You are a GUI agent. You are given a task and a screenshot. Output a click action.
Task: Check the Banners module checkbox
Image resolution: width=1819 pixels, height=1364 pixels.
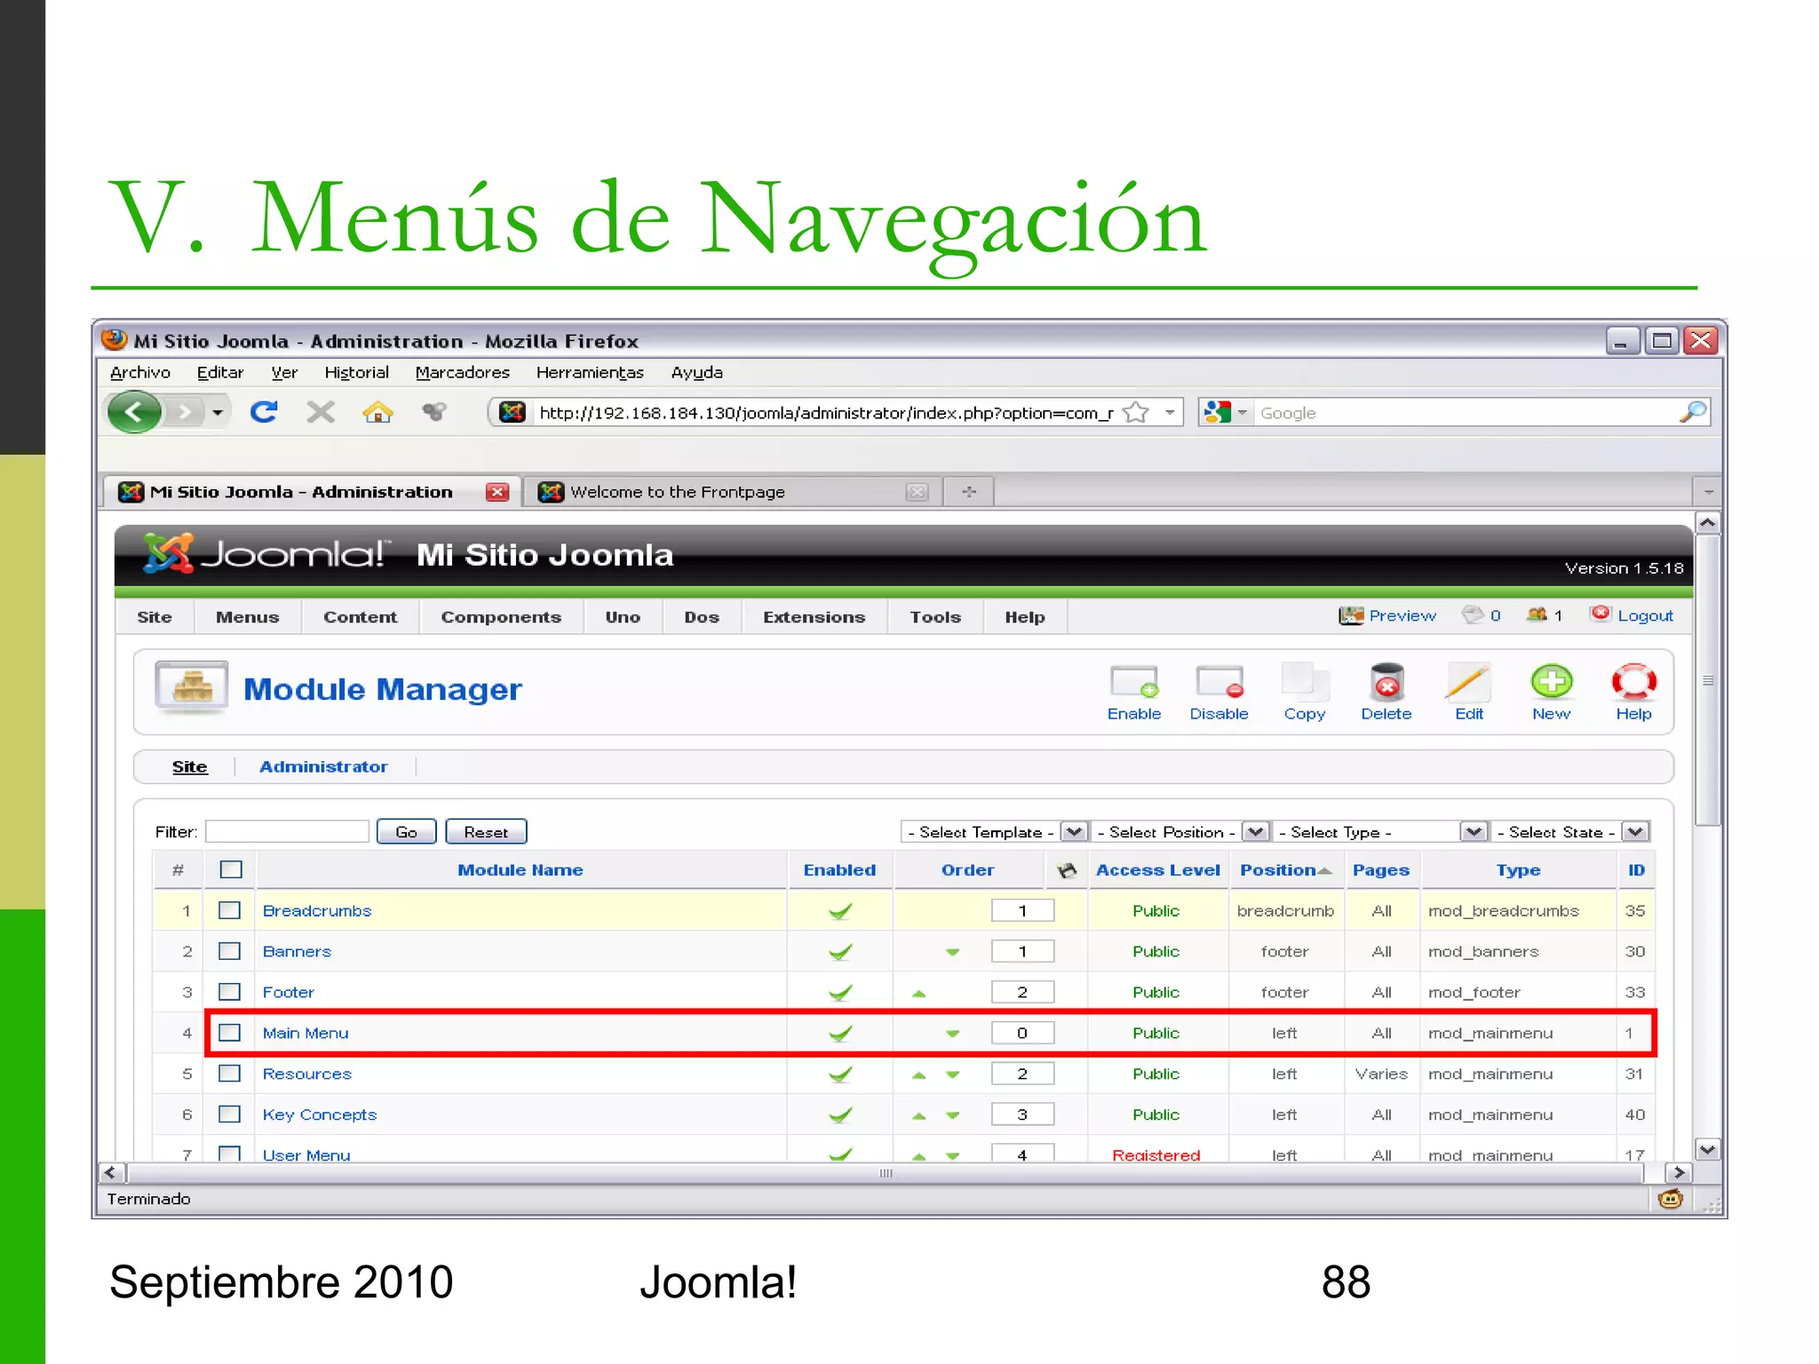point(230,952)
